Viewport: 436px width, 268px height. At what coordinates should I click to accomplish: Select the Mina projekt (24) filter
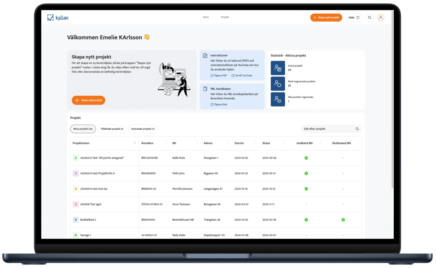coord(83,129)
